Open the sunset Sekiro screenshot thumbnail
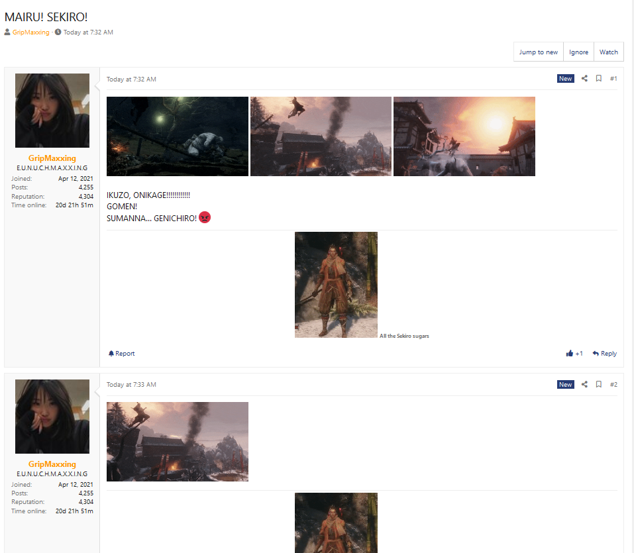 464,136
